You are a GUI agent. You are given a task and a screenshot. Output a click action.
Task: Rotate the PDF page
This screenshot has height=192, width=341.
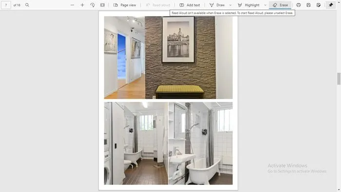coord(92,5)
